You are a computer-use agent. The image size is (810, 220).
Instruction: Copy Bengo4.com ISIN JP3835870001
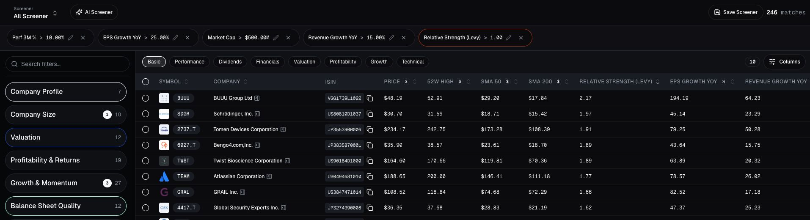click(x=370, y=145)
